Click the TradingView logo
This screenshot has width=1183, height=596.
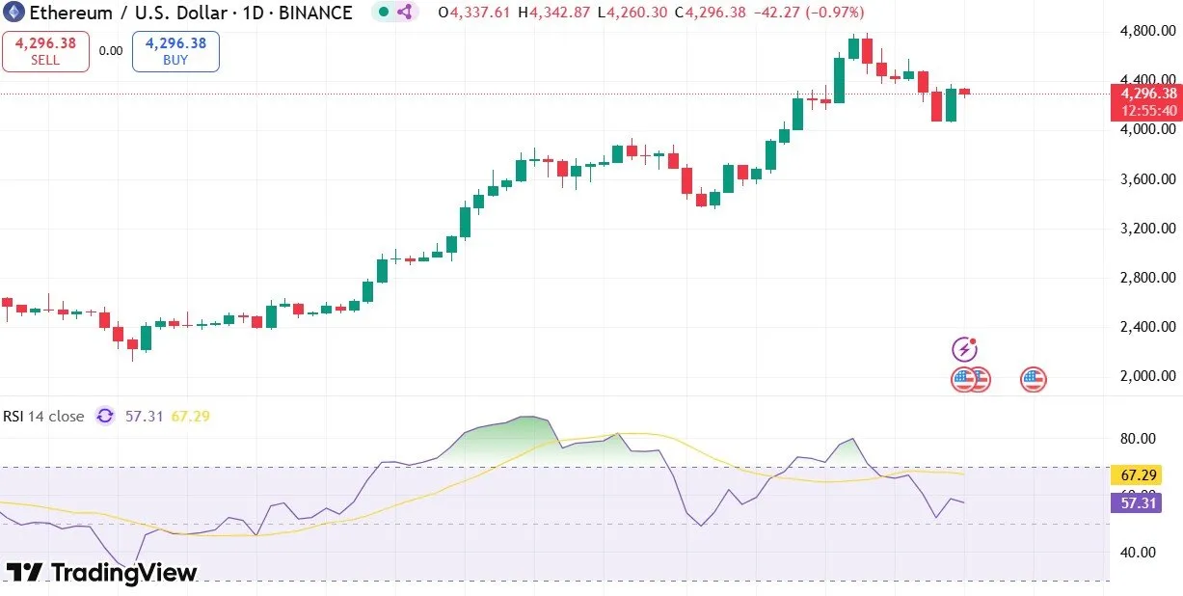click(x=101, y=572)
